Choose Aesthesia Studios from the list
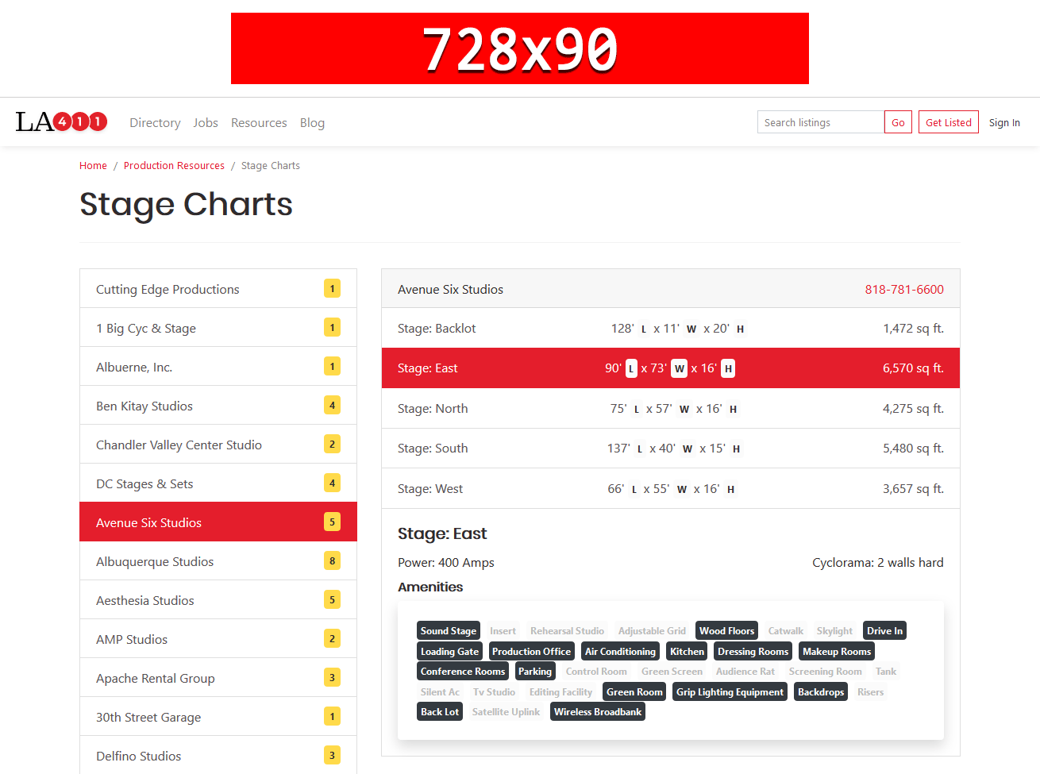The image size is (1040, 774). click(x=218, y=599)
